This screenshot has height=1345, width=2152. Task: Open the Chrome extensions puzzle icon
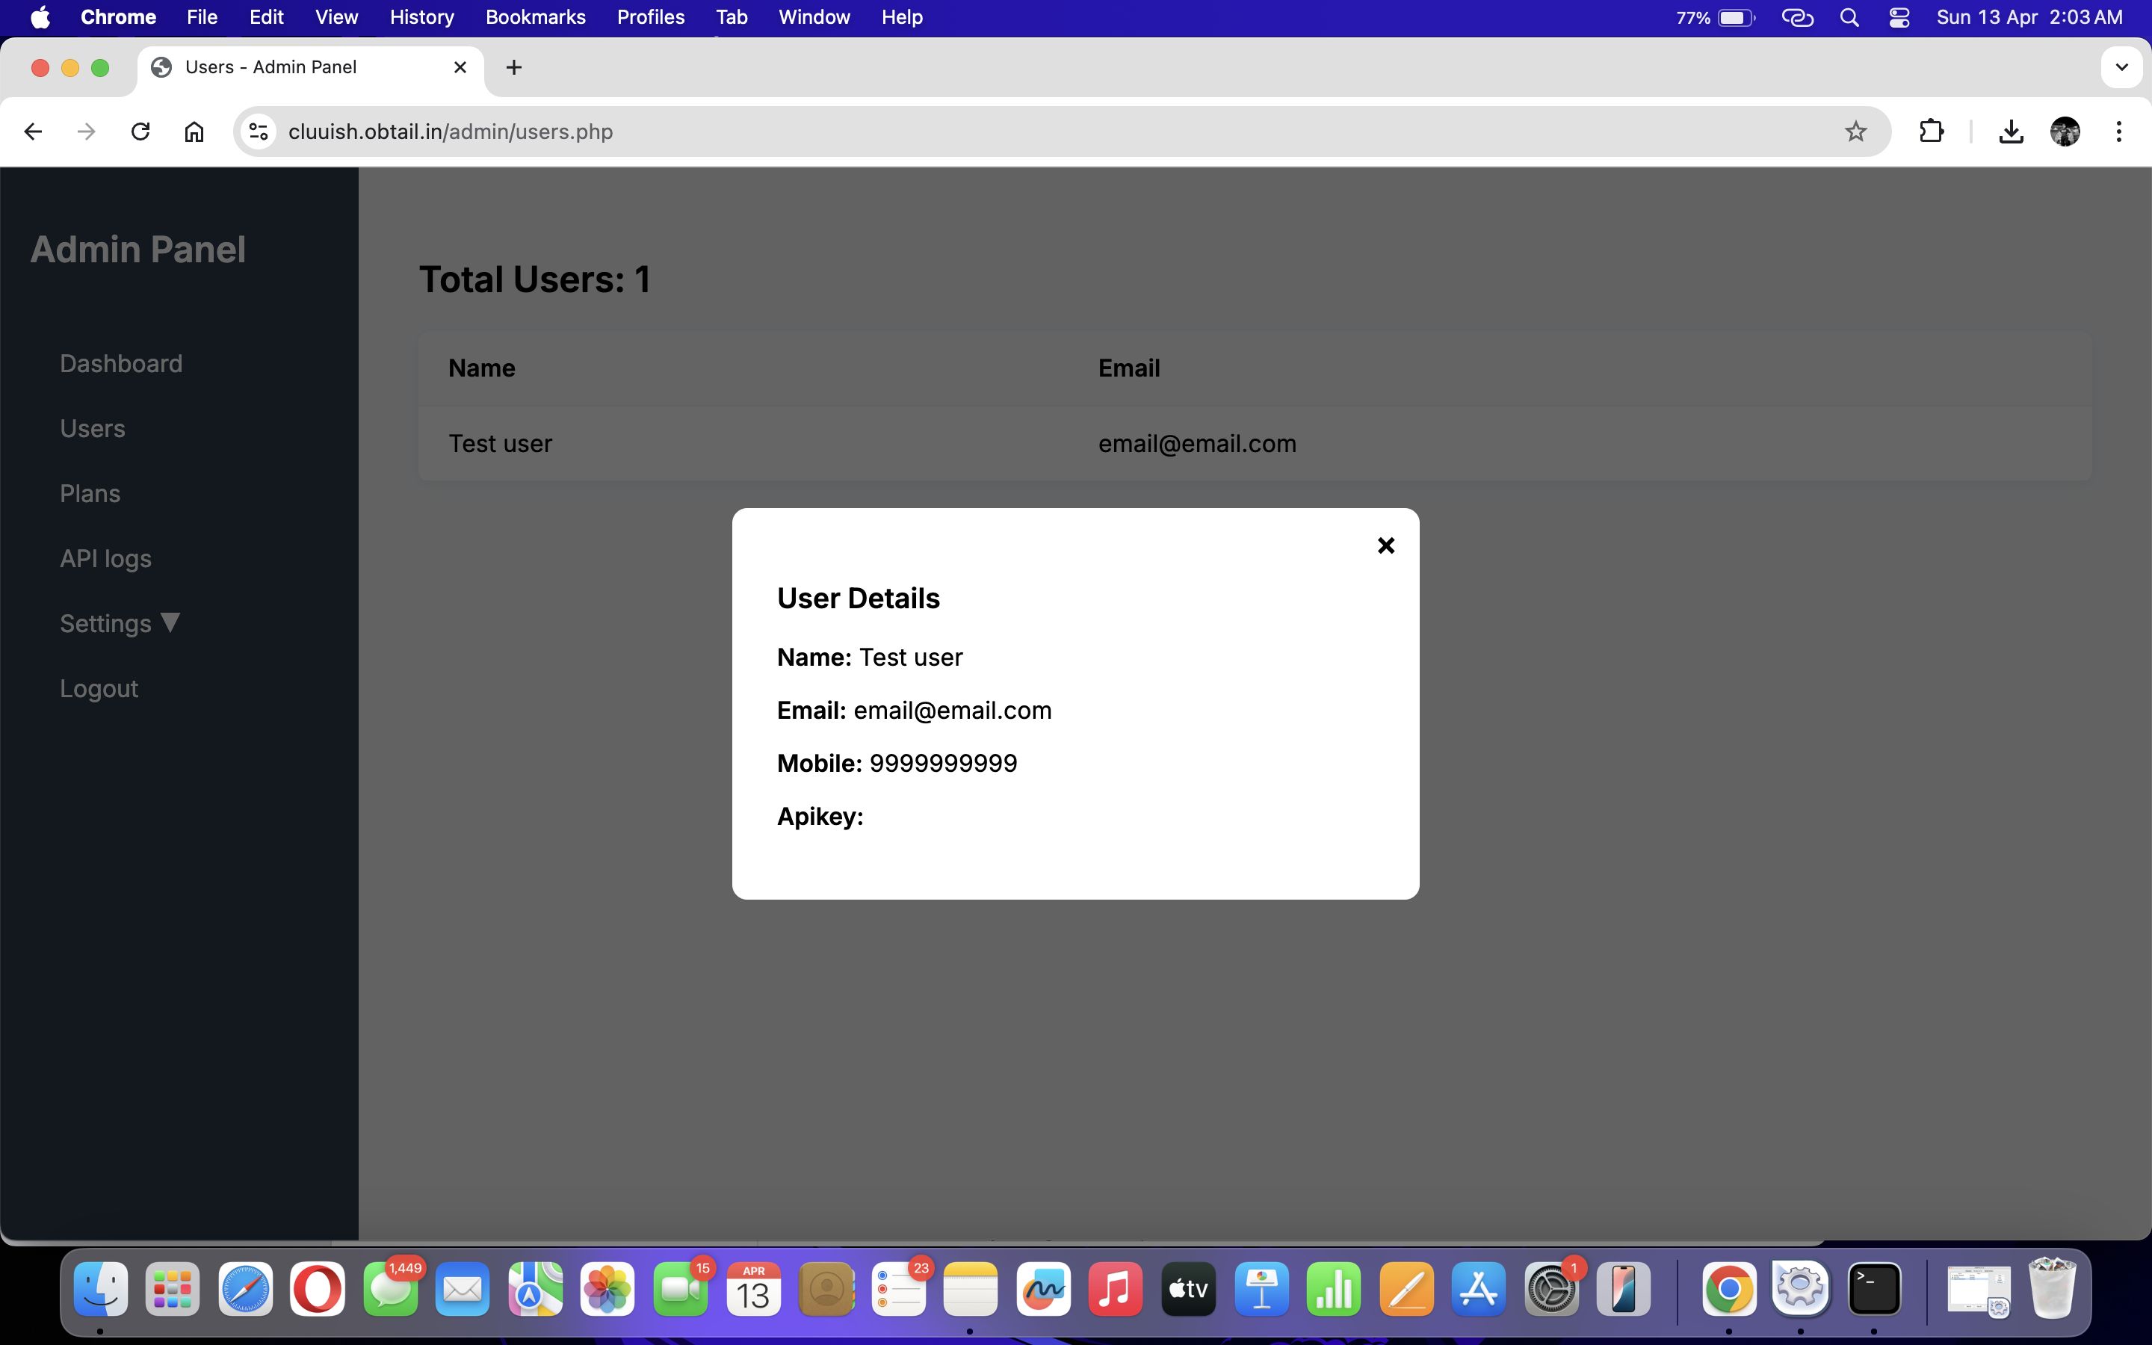[1931, 132]
